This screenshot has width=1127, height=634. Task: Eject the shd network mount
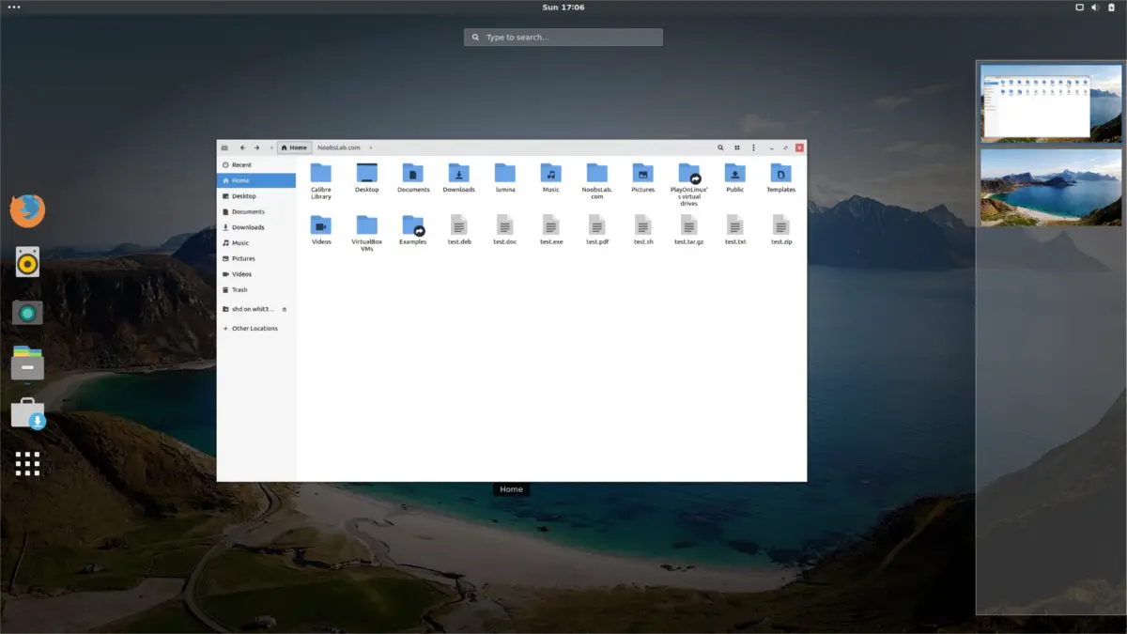pos(285,309)
